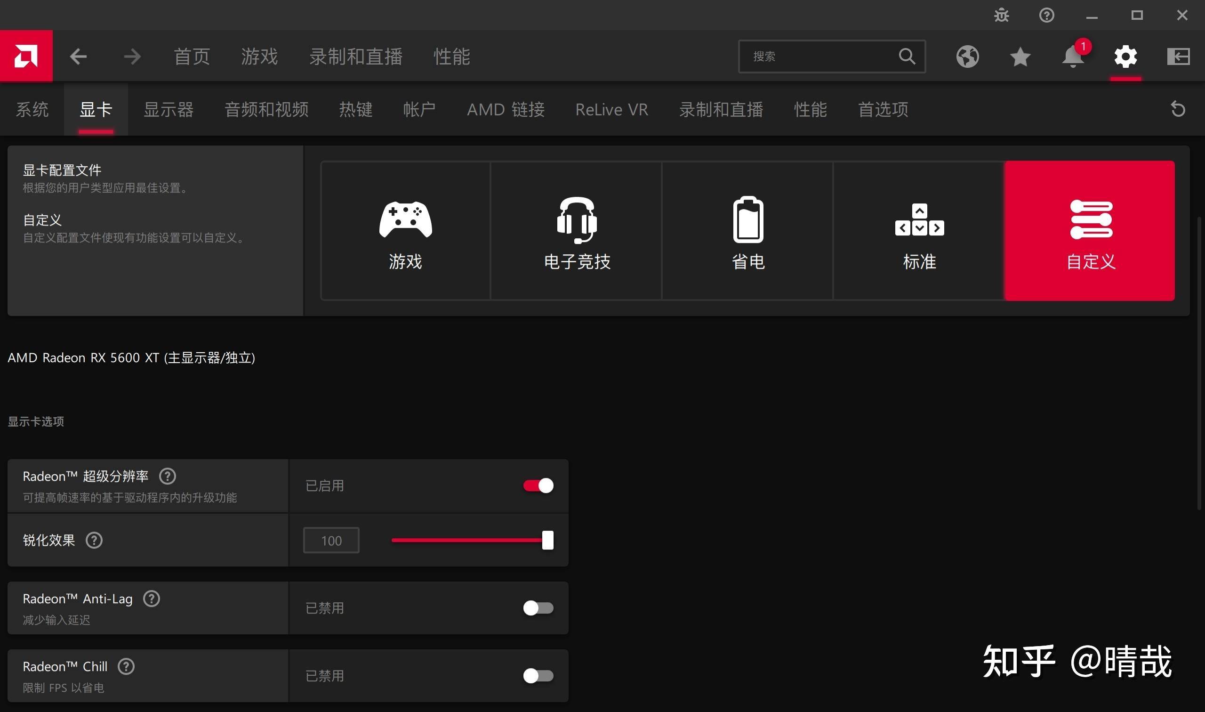Screen dimensions: 1205x712
Task: Toggle the sidebar panel icon
Action: pyautogui.click(x=1178, y=57)
